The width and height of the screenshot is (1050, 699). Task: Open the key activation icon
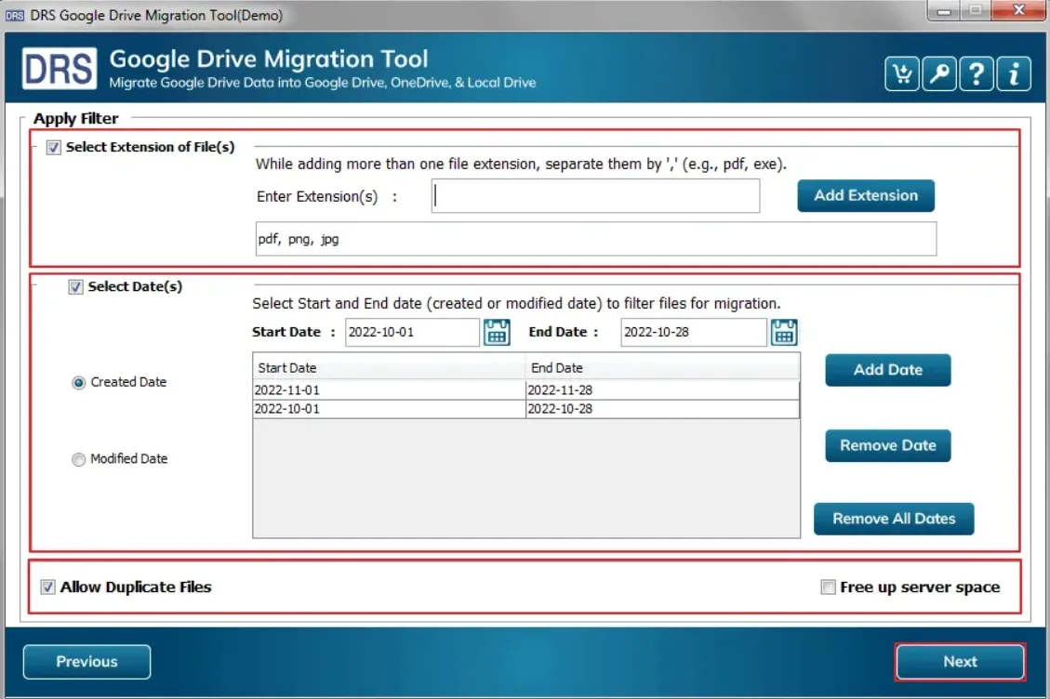938,74
